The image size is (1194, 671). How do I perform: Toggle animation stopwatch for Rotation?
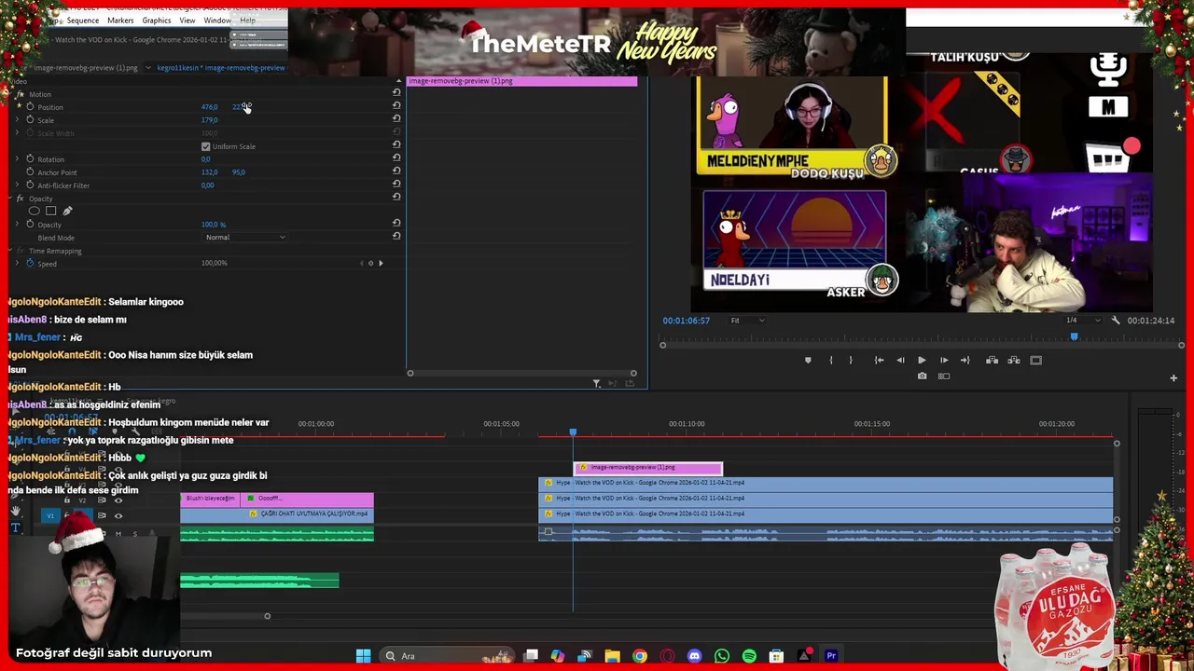[30, 158]
